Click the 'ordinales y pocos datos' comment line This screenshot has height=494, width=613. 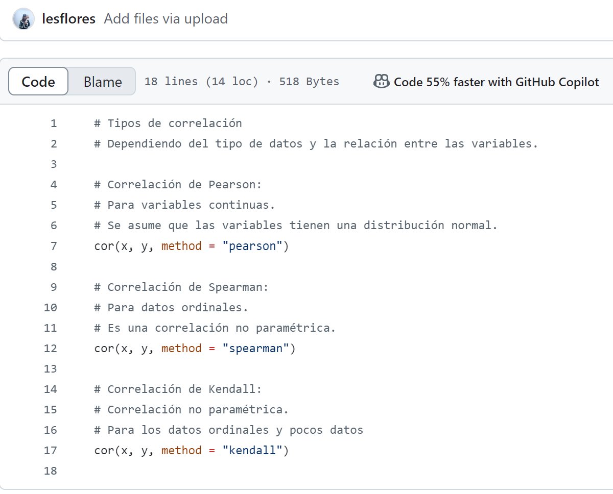[229, 430]
